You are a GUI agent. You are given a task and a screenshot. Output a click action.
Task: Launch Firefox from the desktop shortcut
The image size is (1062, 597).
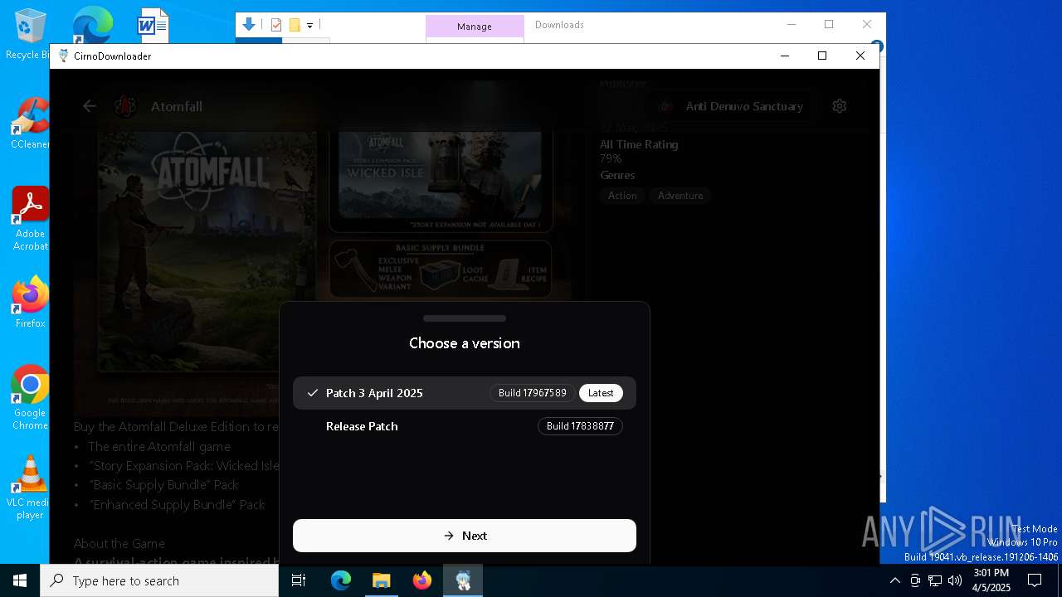click(30, 302)
